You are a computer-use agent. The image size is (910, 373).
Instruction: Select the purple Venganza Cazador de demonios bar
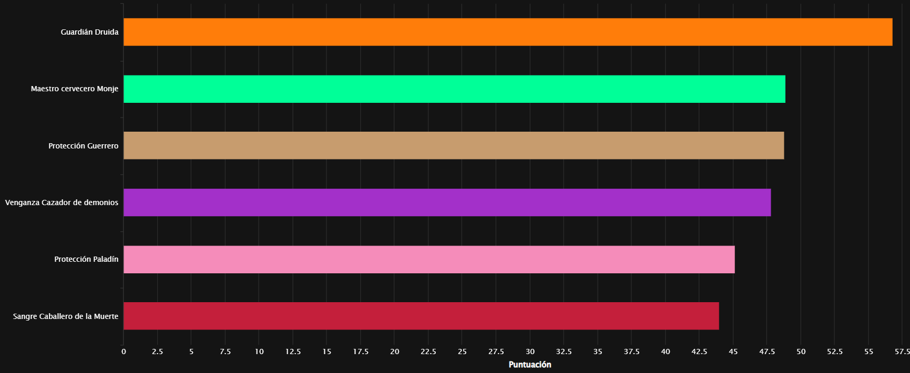click(447, 203)
